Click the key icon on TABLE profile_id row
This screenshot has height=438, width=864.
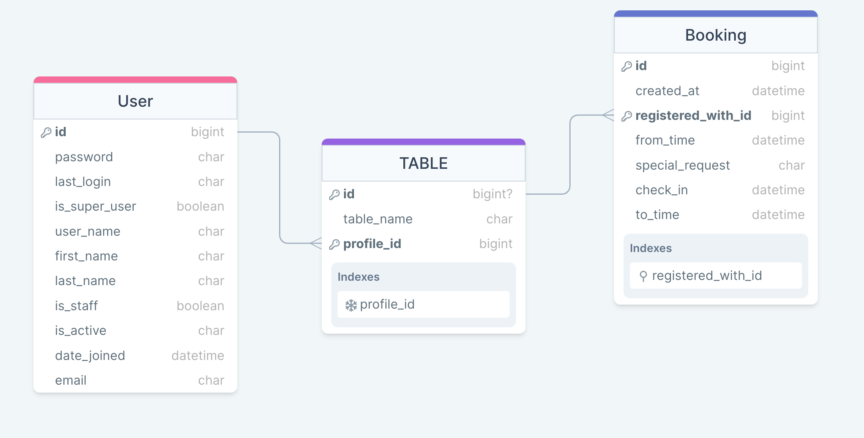point(334,244)
